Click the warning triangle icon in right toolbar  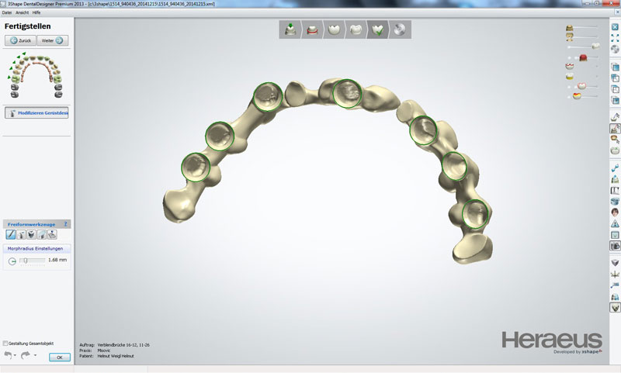click(615, 223)
